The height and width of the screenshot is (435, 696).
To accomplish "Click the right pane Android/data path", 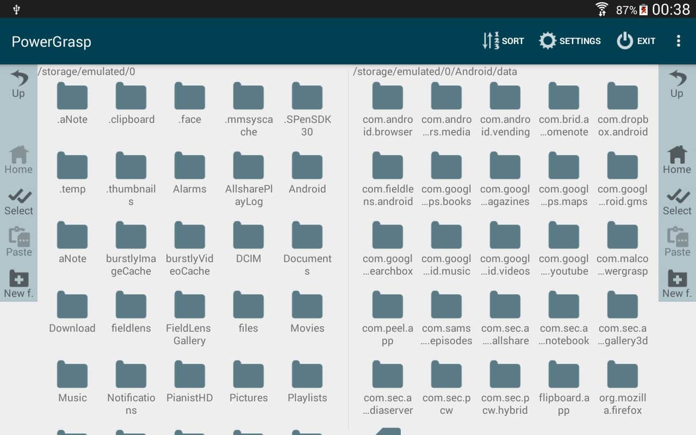I will pos(435,72).
